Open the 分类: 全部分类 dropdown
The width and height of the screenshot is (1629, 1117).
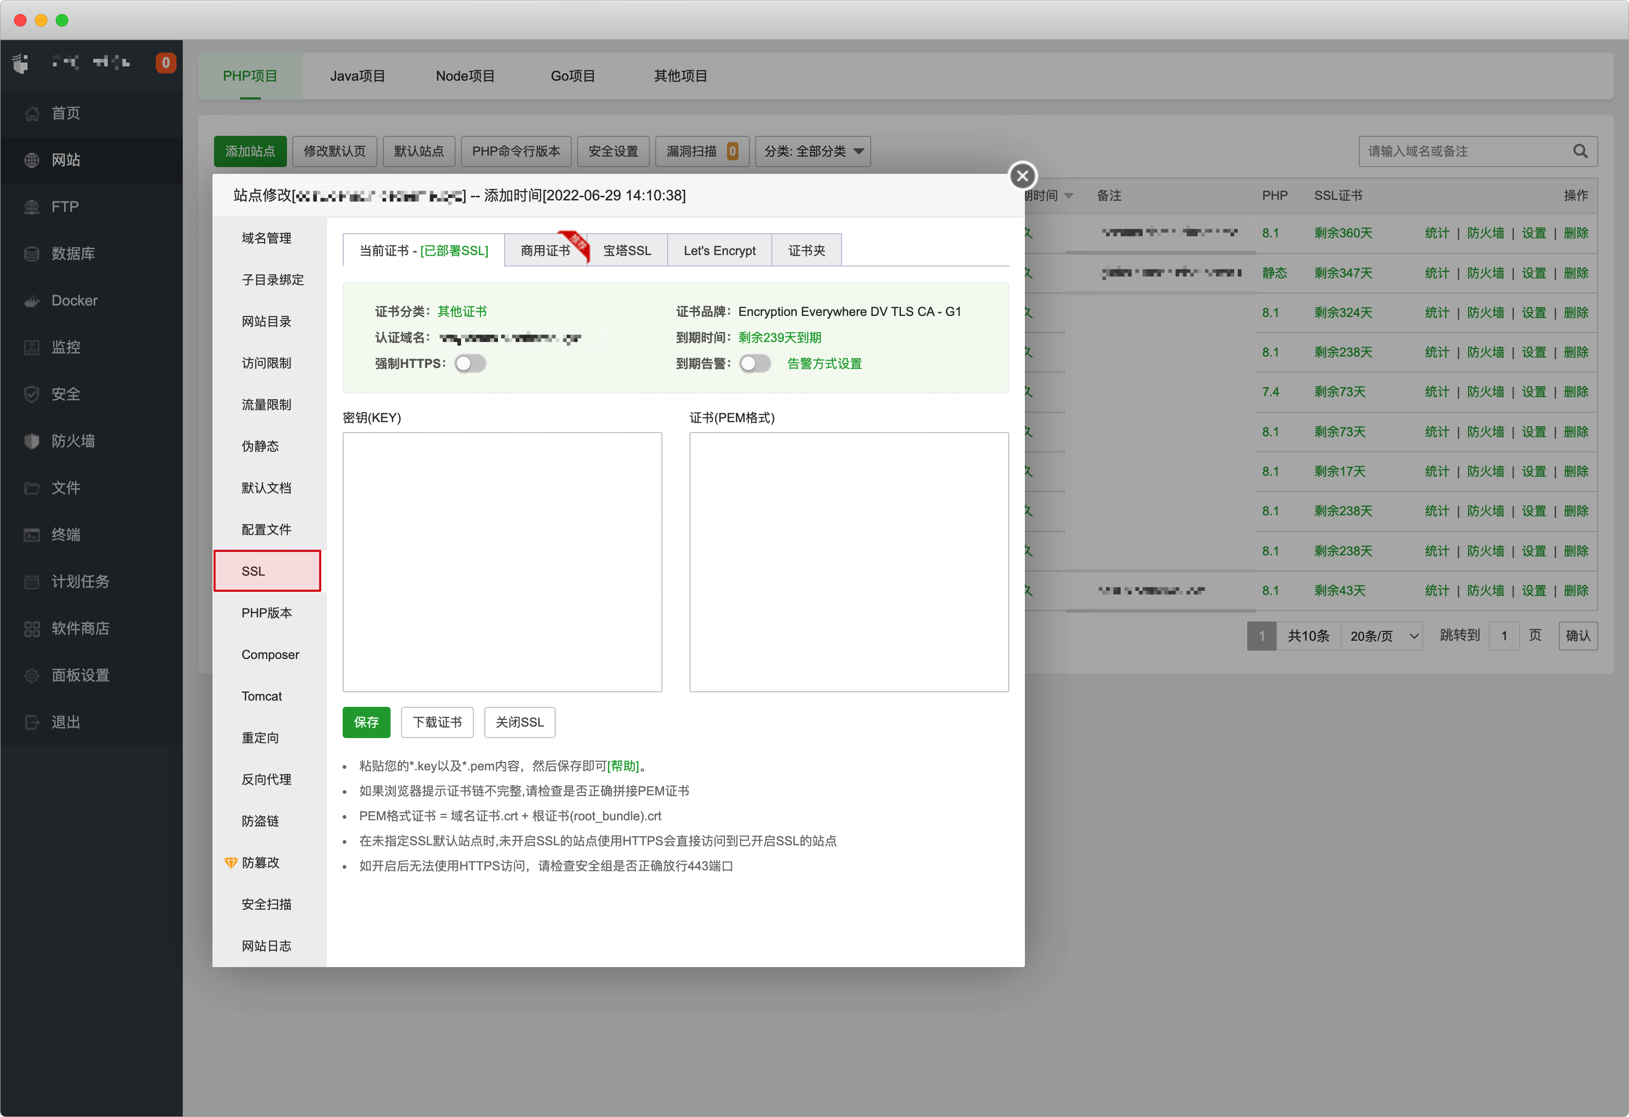click(x=812, y=151)
